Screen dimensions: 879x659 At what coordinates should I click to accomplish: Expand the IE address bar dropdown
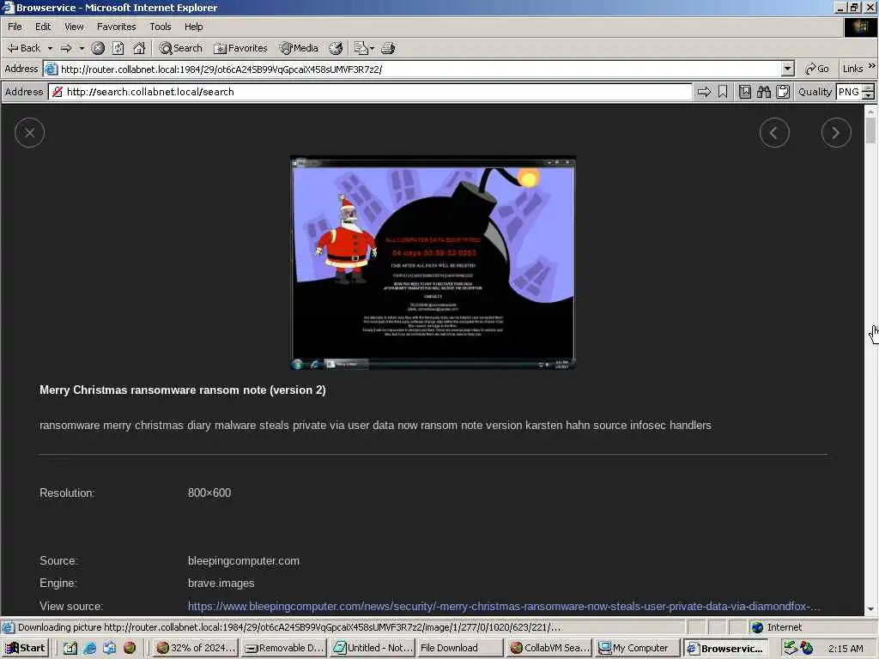[x=788, y=69]
